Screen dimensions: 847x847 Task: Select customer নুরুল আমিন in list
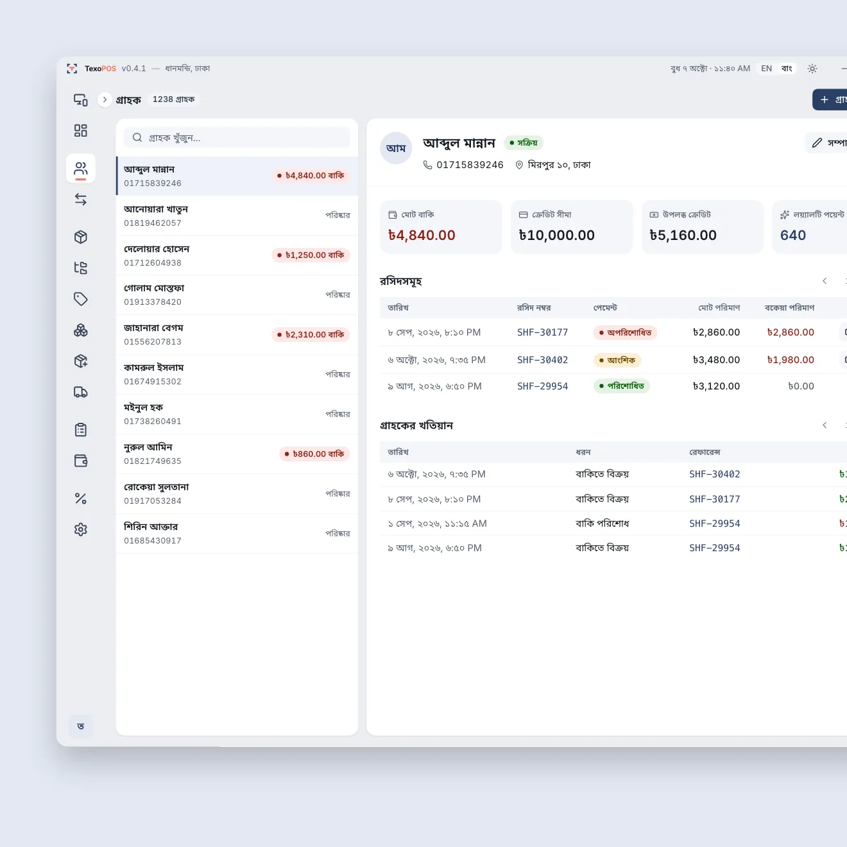[x=237, y=454]
